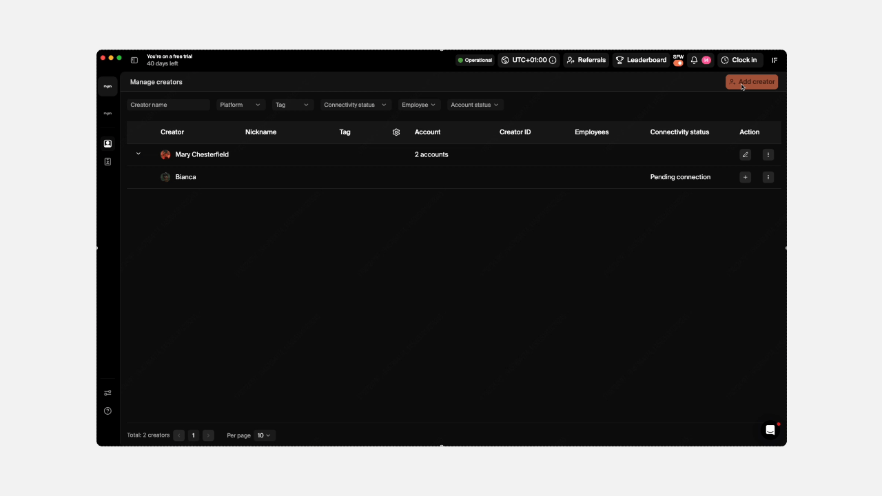Open the employee document icon in sidebar
Screen dimensions: 882x496
point(107,161)
